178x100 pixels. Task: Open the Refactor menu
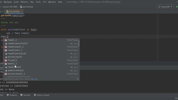(24, 2)
